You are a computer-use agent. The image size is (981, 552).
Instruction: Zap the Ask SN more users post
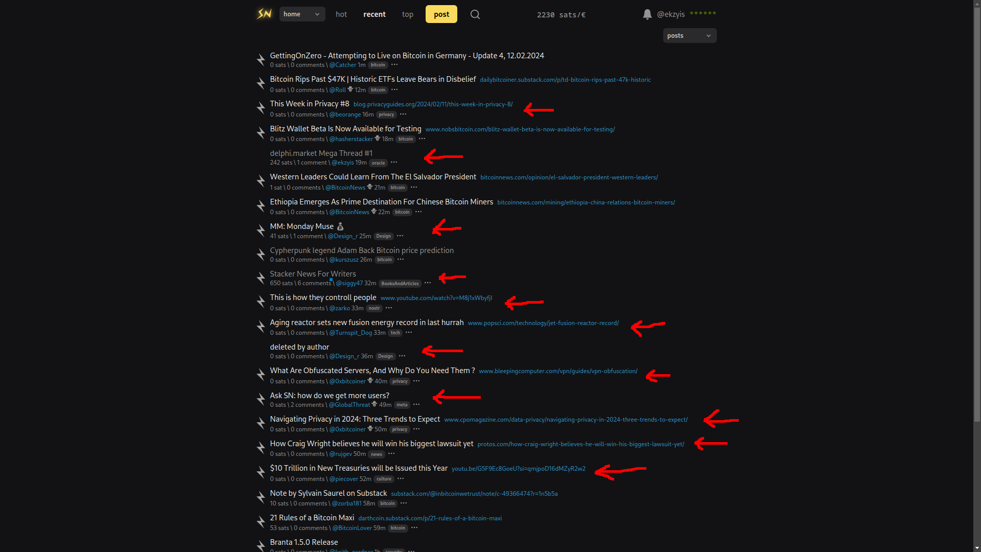click(x=261, y=400)
